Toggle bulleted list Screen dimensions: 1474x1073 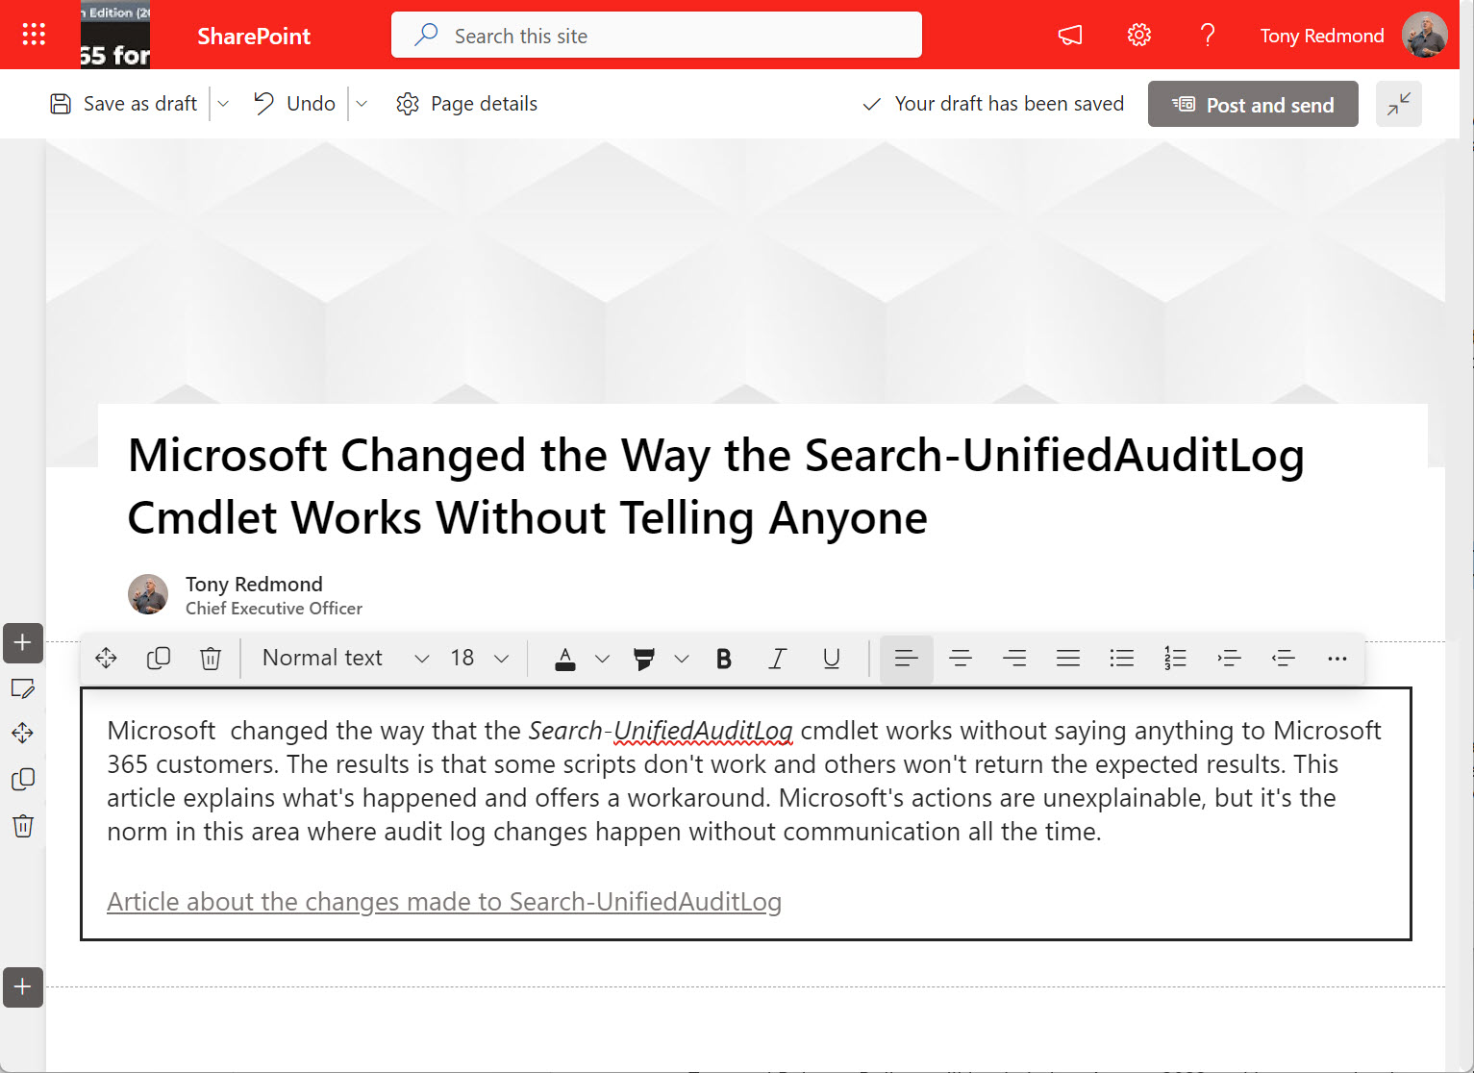(1121, 659)
